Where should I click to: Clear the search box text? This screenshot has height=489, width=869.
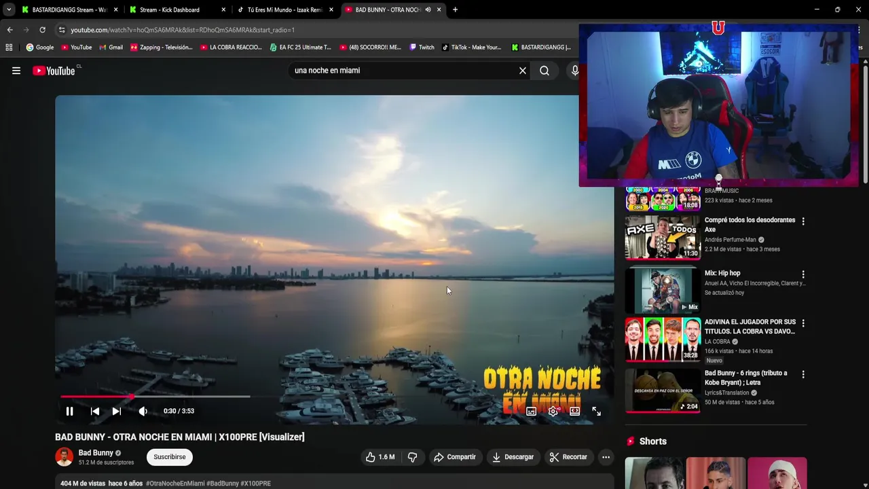523,71
